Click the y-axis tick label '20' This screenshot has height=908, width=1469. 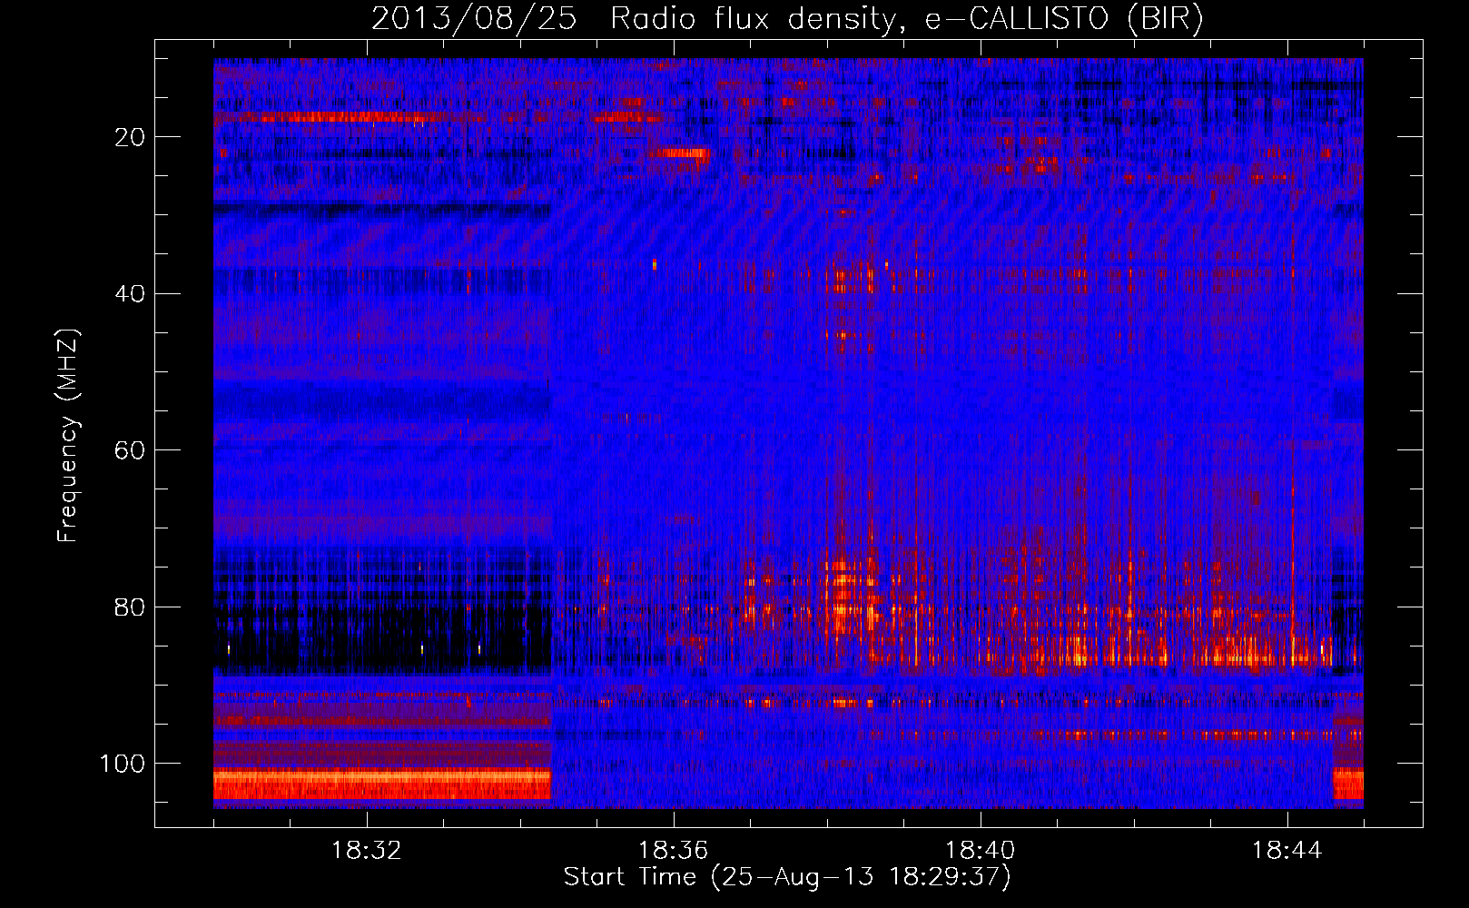click(x=130, y=137)
